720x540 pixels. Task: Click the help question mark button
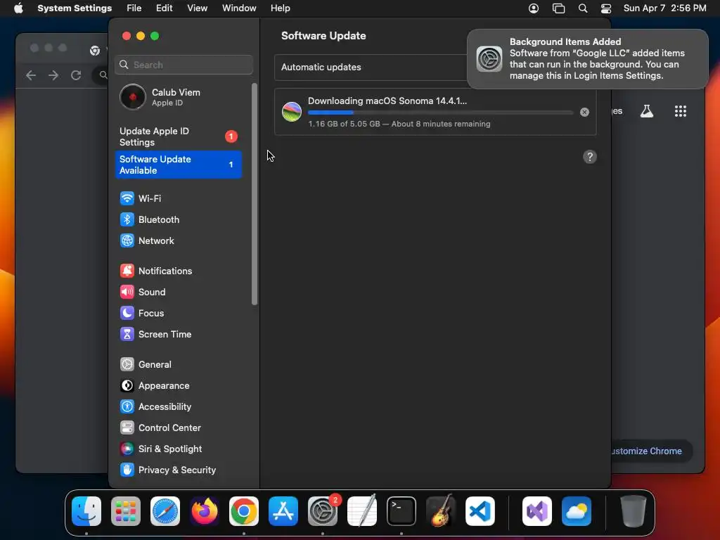[590, 157]
